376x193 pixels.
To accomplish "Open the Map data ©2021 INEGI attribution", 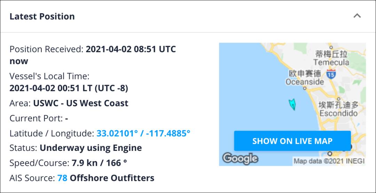I will click(329, 161).
